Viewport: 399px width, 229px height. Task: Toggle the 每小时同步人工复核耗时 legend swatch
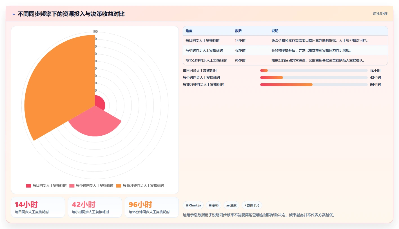[x=72, y=186]
